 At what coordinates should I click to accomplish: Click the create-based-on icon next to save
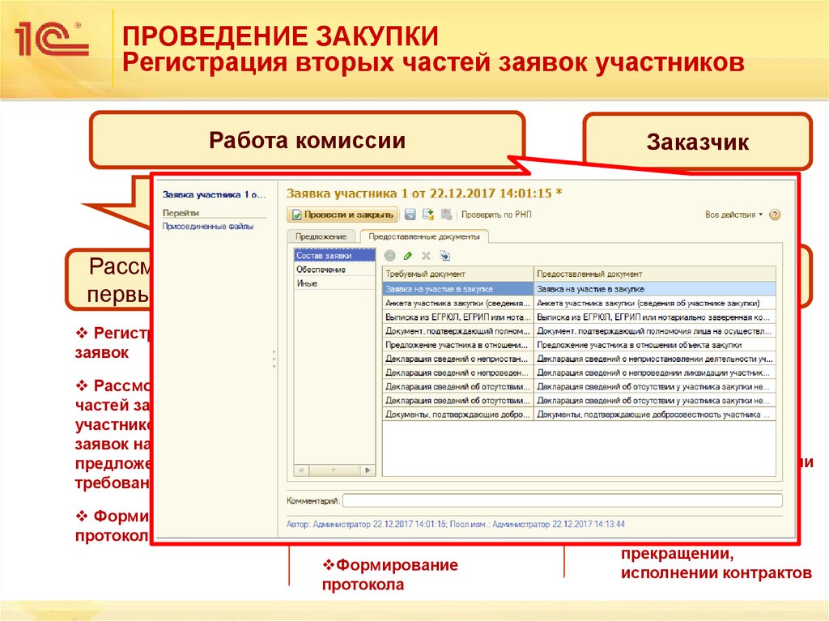click(x=428, y=214)
